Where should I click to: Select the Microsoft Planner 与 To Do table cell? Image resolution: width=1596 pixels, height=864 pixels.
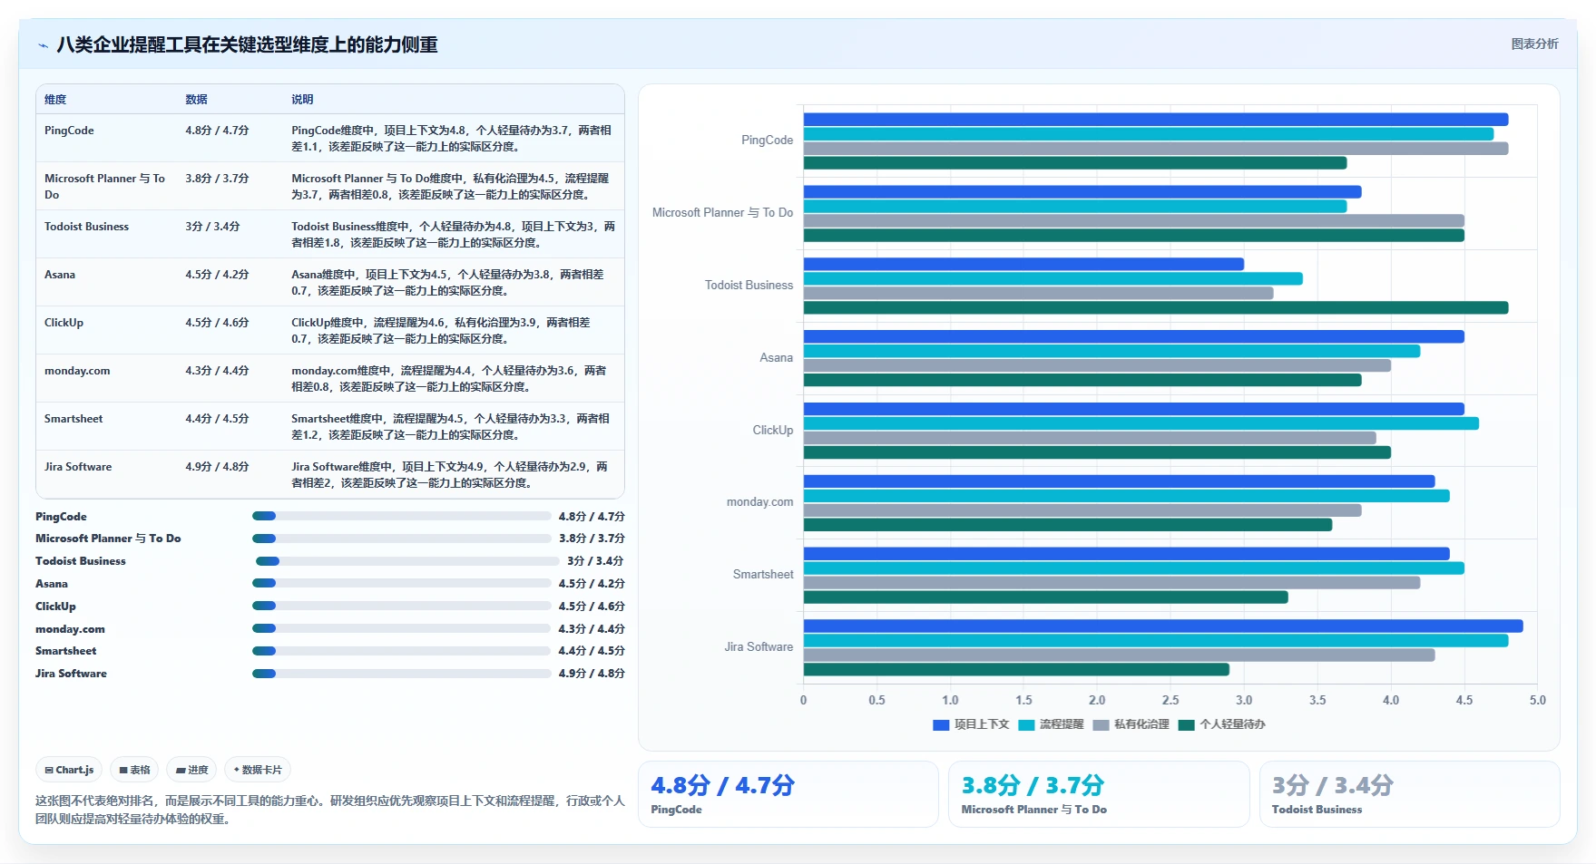104,187
